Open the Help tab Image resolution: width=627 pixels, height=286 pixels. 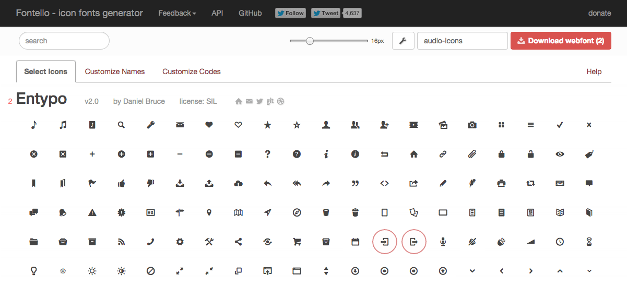tap(594, 71)
